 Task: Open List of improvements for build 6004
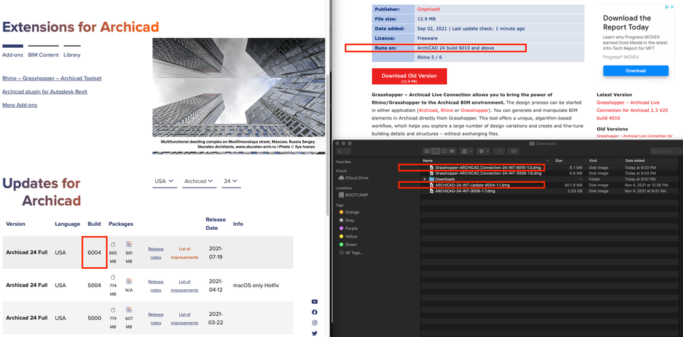pyautogui.click(x=185, y=253)
